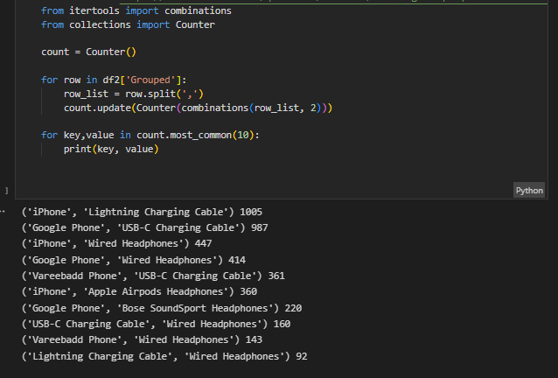Click the 'from itertools import combinations' line
The height and width of the screenshot is (378, 558).
point(136,10)
